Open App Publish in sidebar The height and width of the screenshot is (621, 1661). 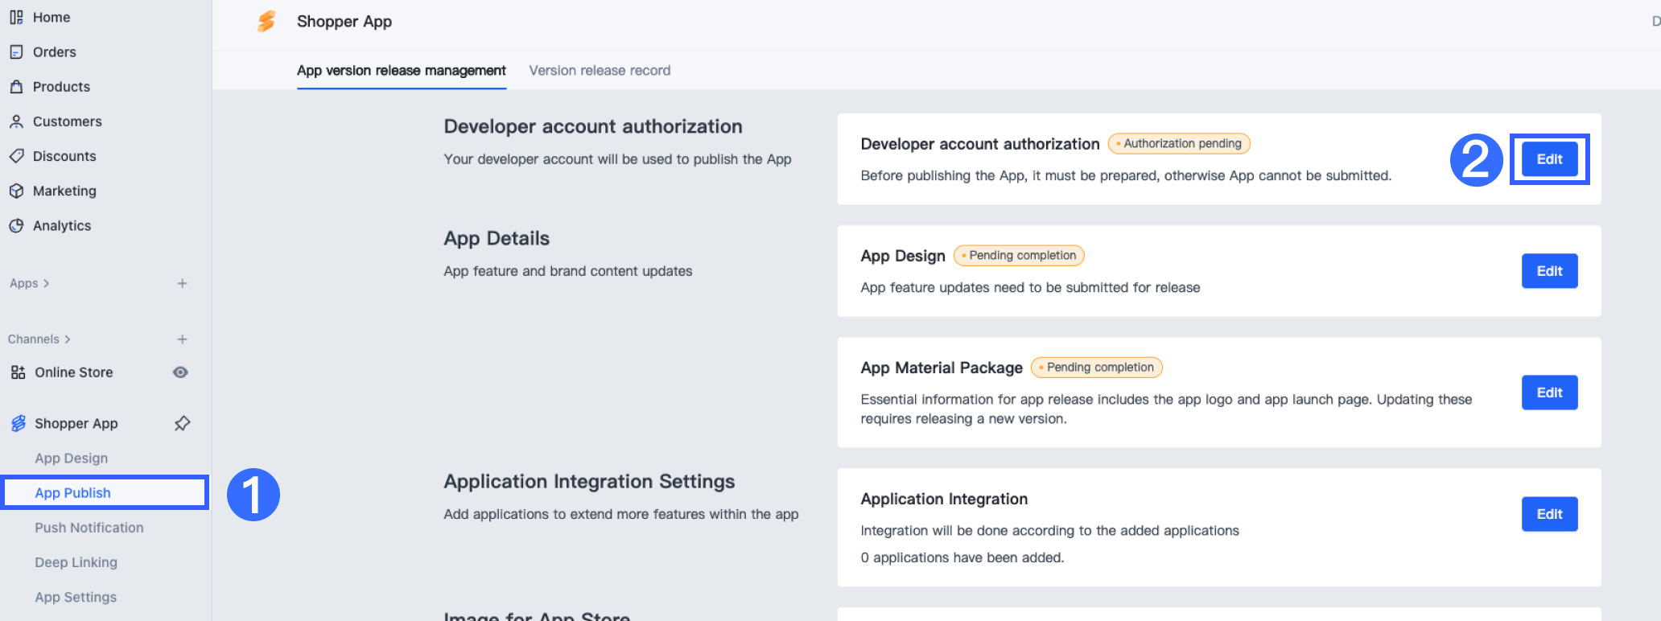(x=72, y=493)
